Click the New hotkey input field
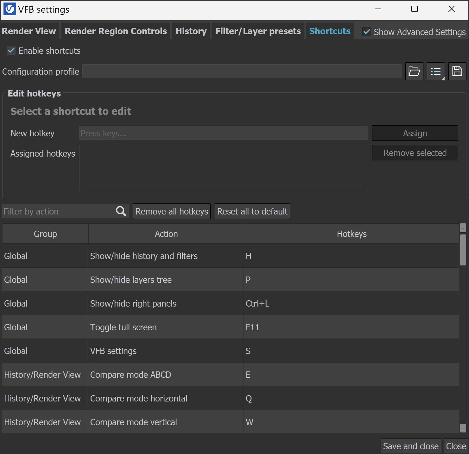Screen dimensions: 469x454 (224, 133)
